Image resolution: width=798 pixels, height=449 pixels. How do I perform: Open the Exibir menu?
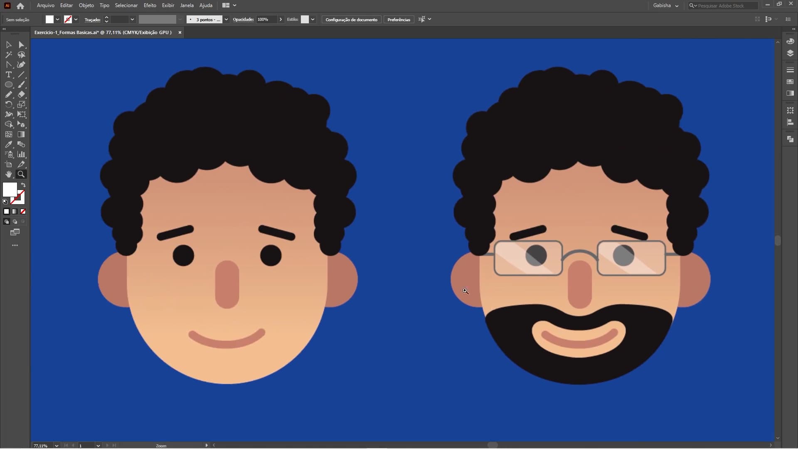(x=168, y=5)
